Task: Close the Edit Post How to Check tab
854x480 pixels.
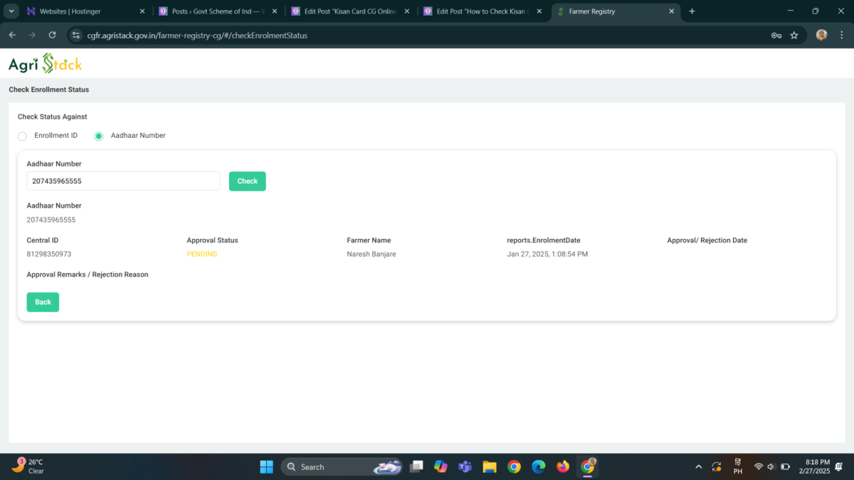Action: (539, 11)
